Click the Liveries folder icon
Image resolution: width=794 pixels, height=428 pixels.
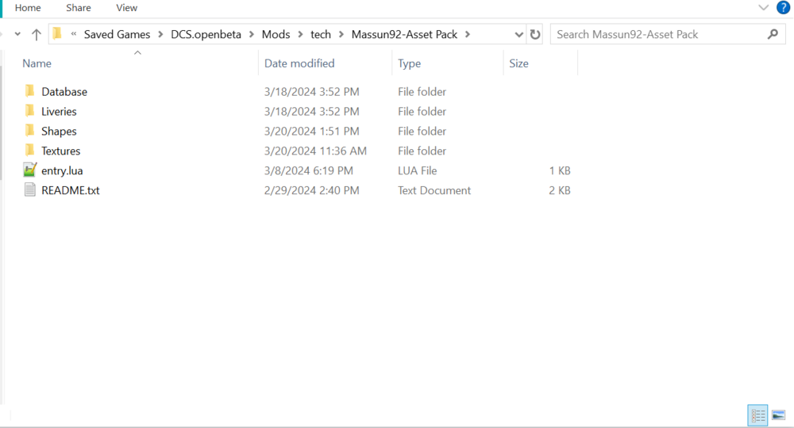pyautogui.click(x=30, y=111)
